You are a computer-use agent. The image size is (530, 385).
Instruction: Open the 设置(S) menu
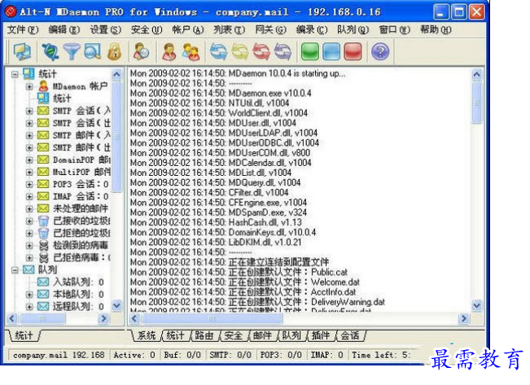(x=105, y=30)
